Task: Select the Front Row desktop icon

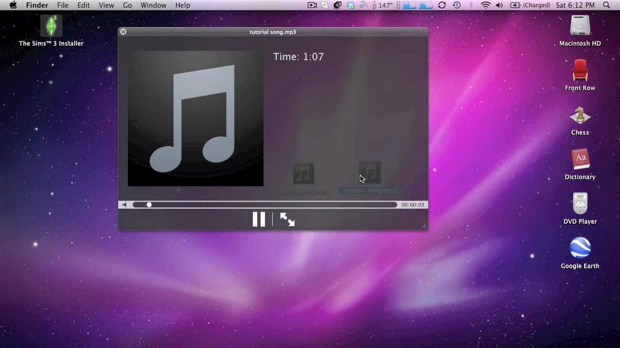Action: pyautogui.click(x=580, y=71)
